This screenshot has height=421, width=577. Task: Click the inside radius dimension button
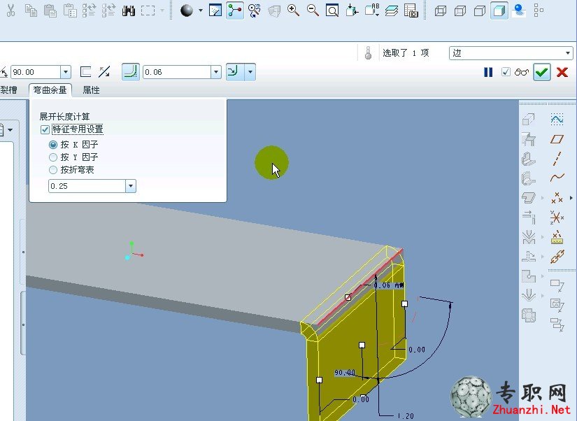[x=235, y=72]
